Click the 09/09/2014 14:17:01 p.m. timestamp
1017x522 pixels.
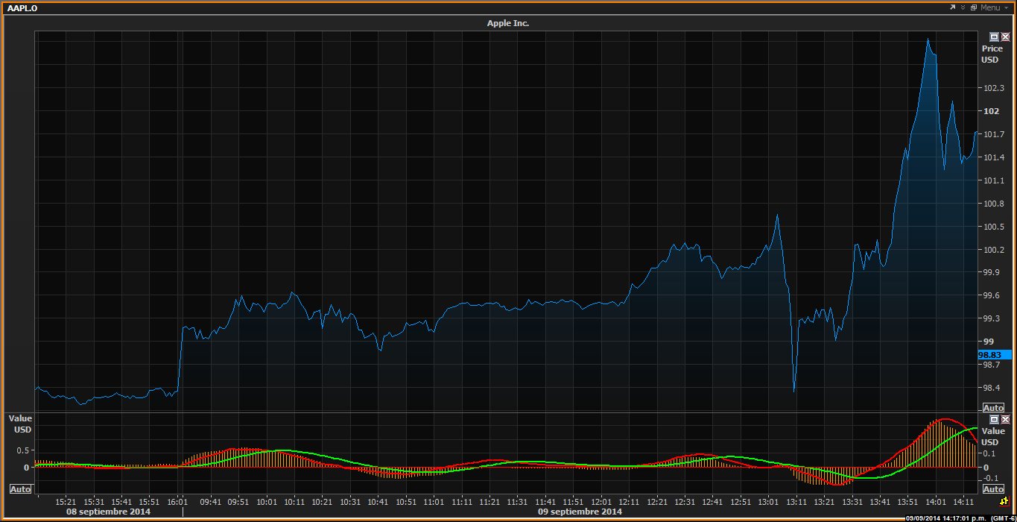click(945, 518)
